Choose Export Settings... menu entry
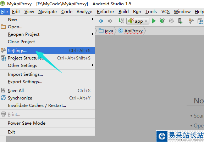This screenshot has height=142, width=204. coord(47,82)
